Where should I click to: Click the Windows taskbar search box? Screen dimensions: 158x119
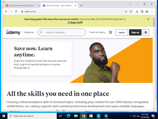click(x=32, y=116)
